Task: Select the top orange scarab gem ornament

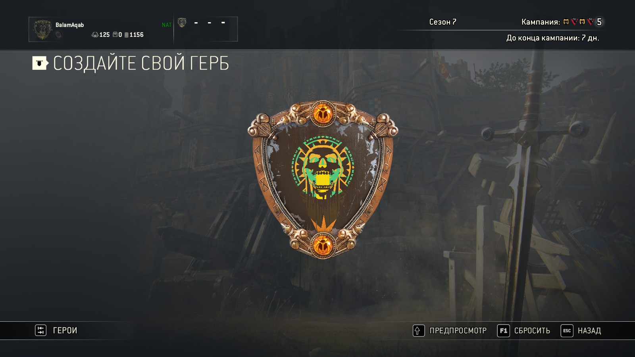Action: pyautogui.click(x=323, y=113)
